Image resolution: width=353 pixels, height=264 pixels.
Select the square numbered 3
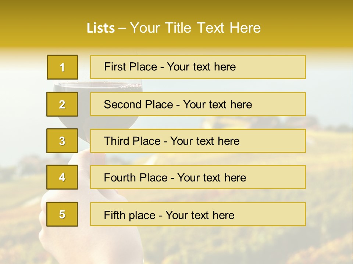click(x=62, y=141)
